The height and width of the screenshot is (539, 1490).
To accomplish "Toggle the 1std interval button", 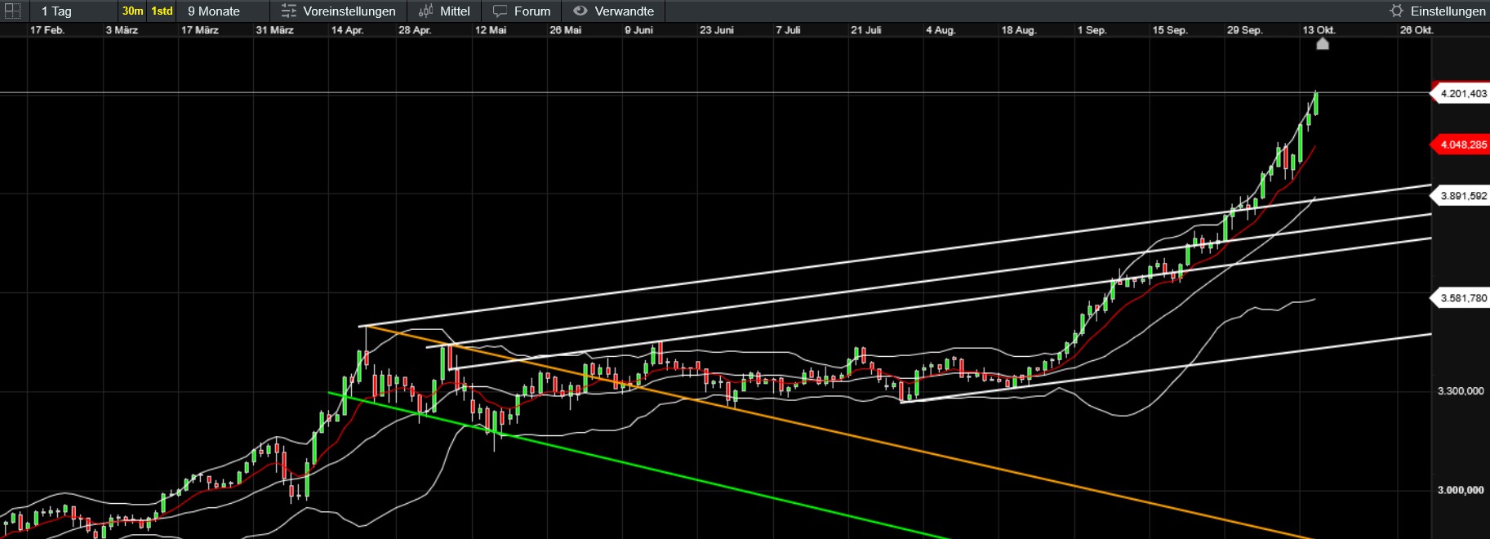I will point(162,11).
